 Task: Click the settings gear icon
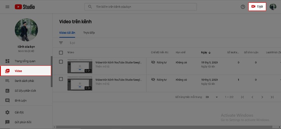(x=7, y=112)
